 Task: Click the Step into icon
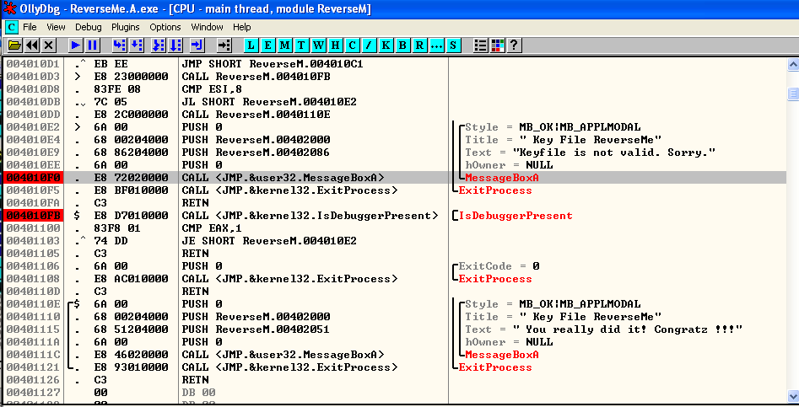click(x=120, y=46)
